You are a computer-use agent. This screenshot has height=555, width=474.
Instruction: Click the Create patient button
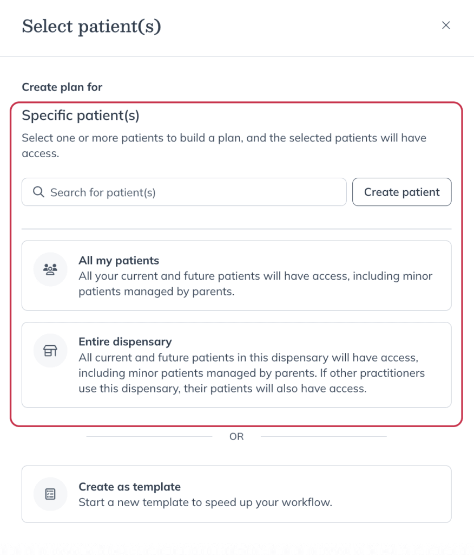click(401, 192)
